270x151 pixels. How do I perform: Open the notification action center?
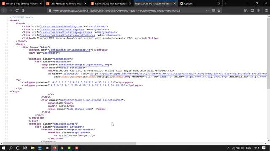[264, 148]
